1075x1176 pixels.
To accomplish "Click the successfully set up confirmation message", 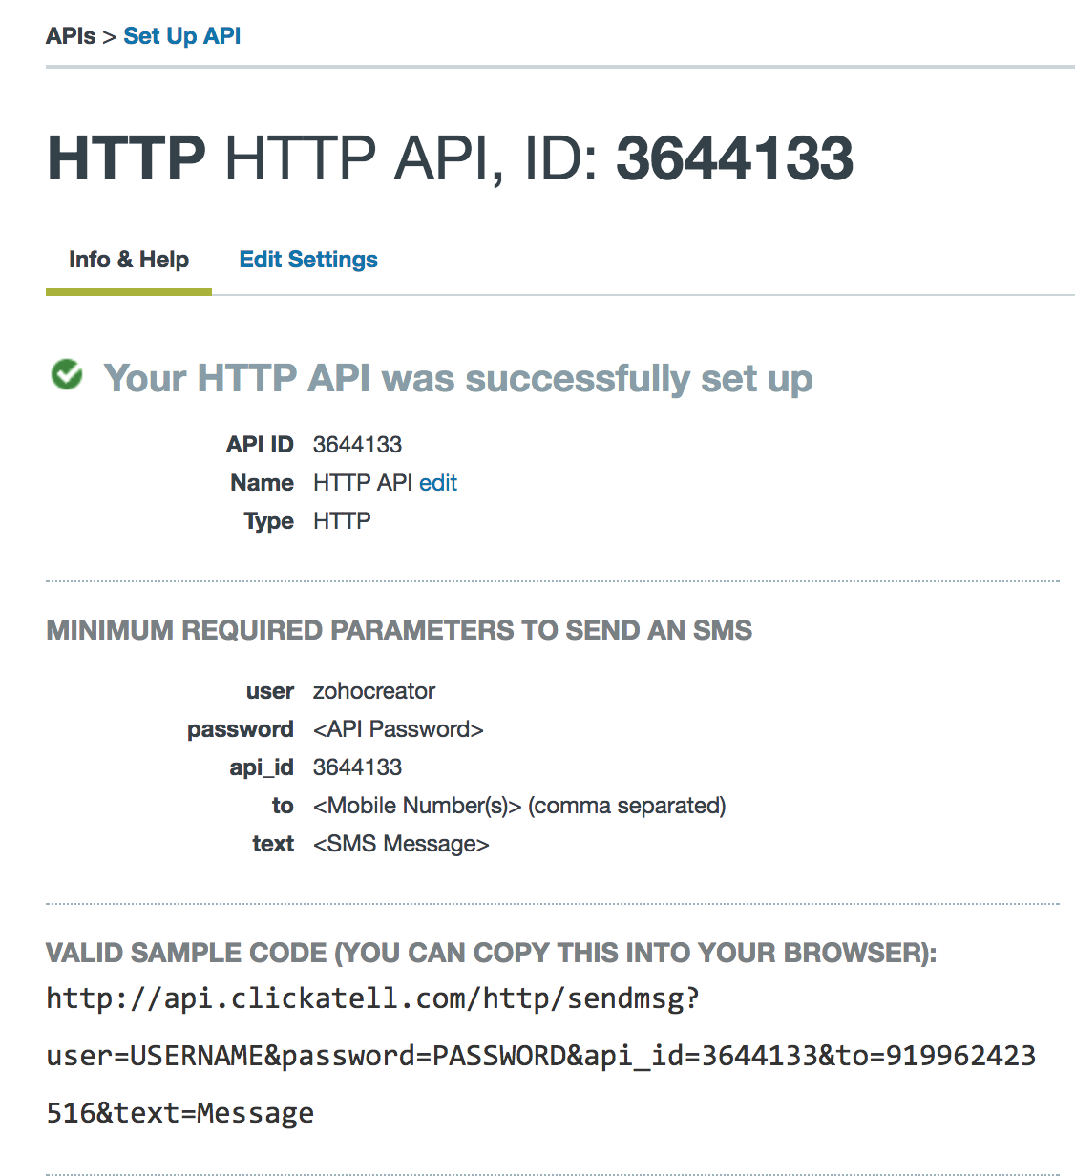I will pos(457,378).
